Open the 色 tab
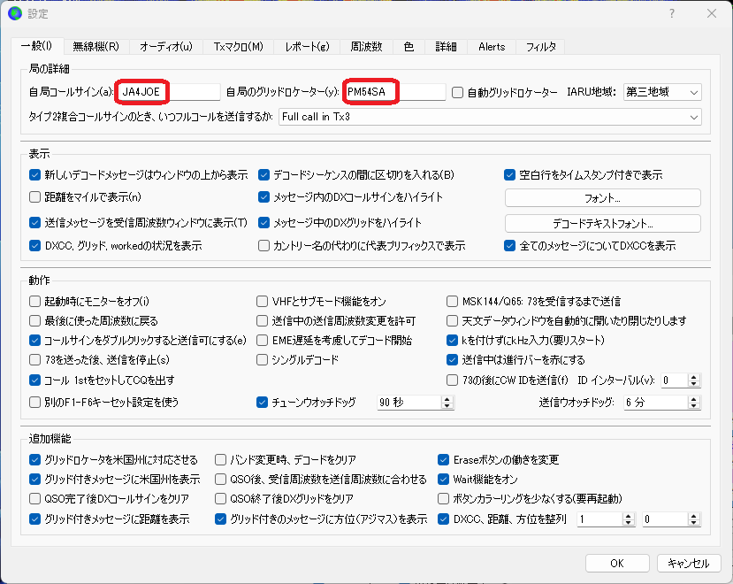This screenshot has height=584, width=733. pyautogui.click(x=408, y=46)
